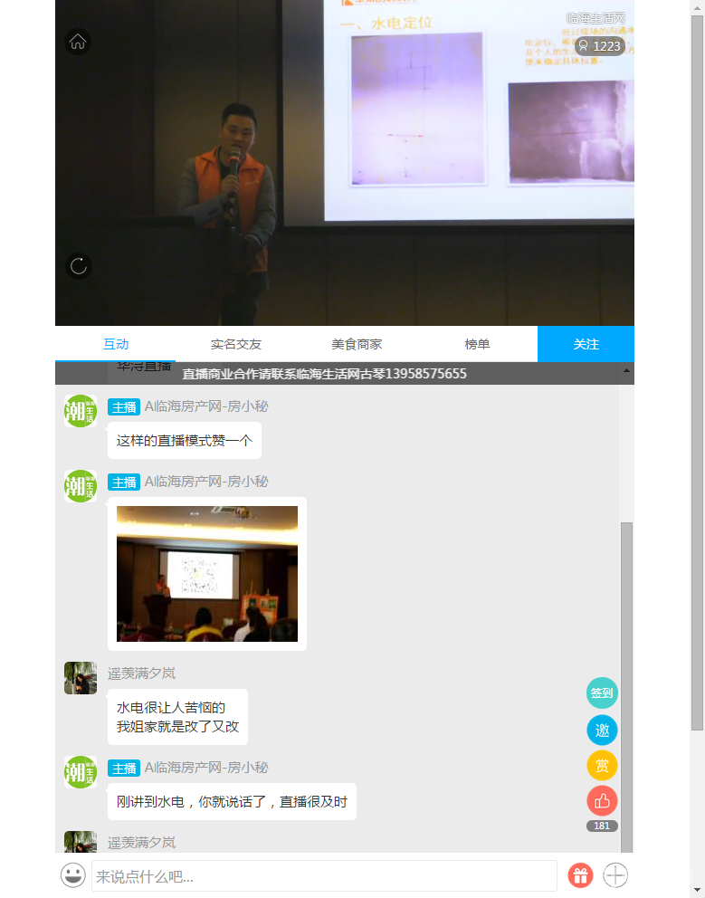This screenshot has width=705, height=898.
Task: Click message 水电很让人苦恼的
Action: pos(177,717)
